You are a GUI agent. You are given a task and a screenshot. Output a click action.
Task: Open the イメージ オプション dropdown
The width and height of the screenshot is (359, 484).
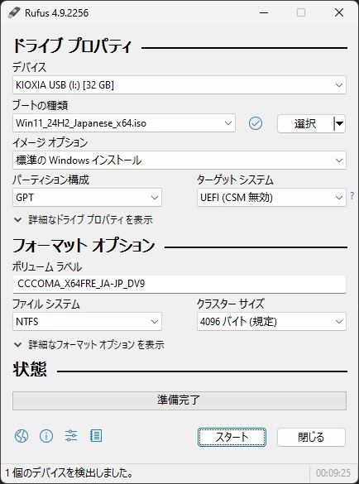click(179, 161)
